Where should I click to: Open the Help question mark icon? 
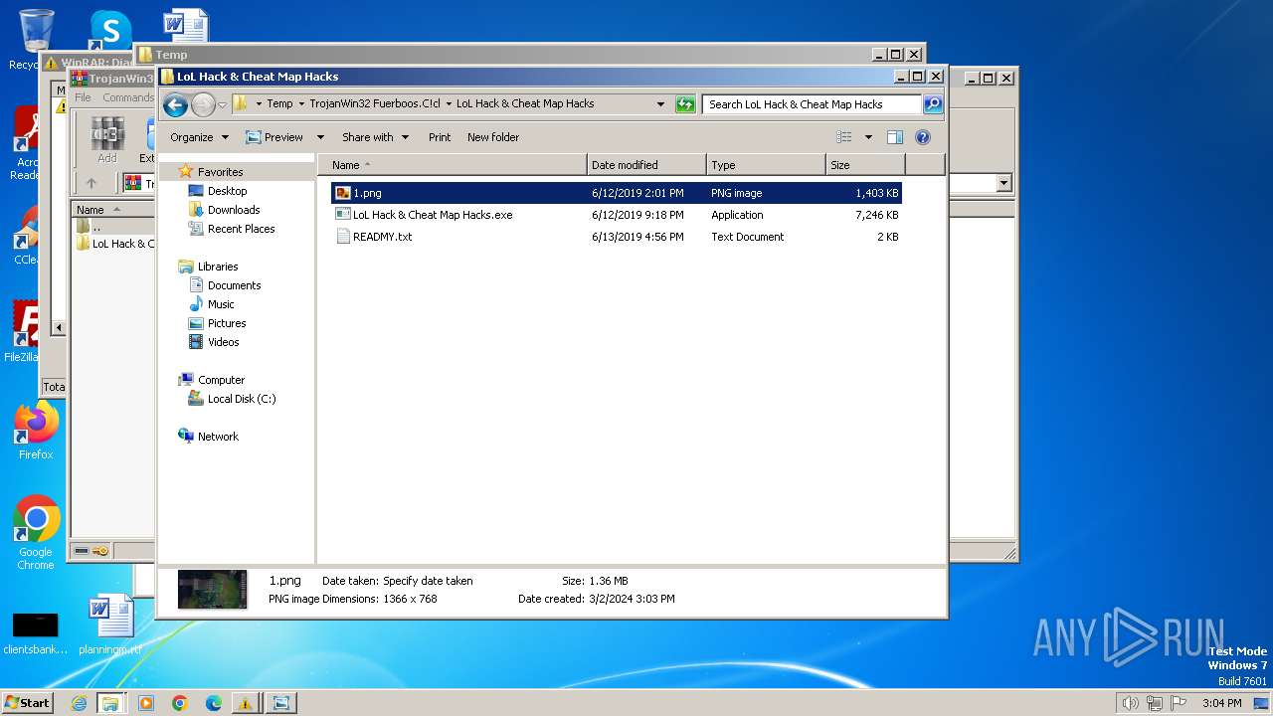[922, 137]
